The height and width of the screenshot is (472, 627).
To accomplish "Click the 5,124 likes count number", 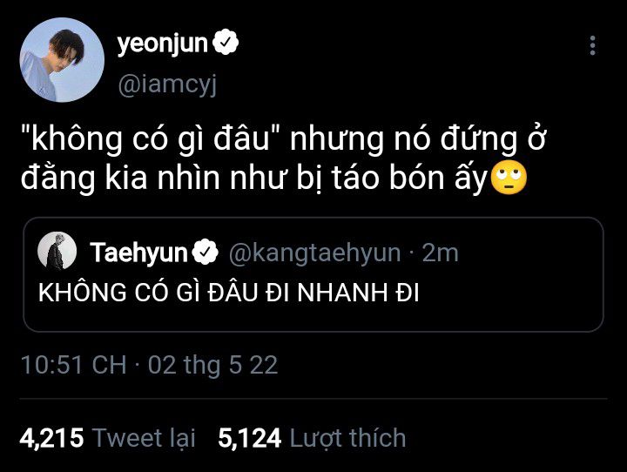I will click(249, 437).
